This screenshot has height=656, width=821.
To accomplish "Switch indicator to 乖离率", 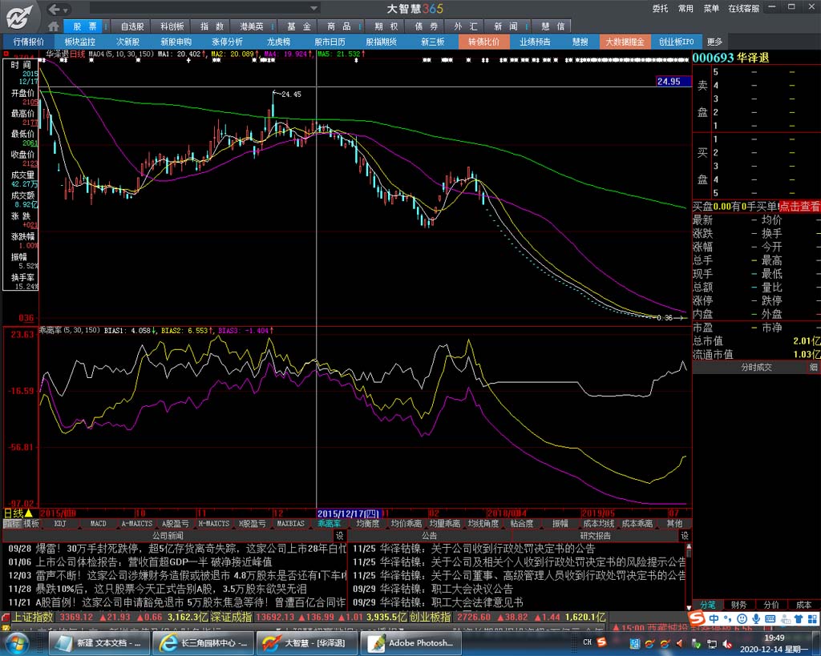I will click(329, 524).
